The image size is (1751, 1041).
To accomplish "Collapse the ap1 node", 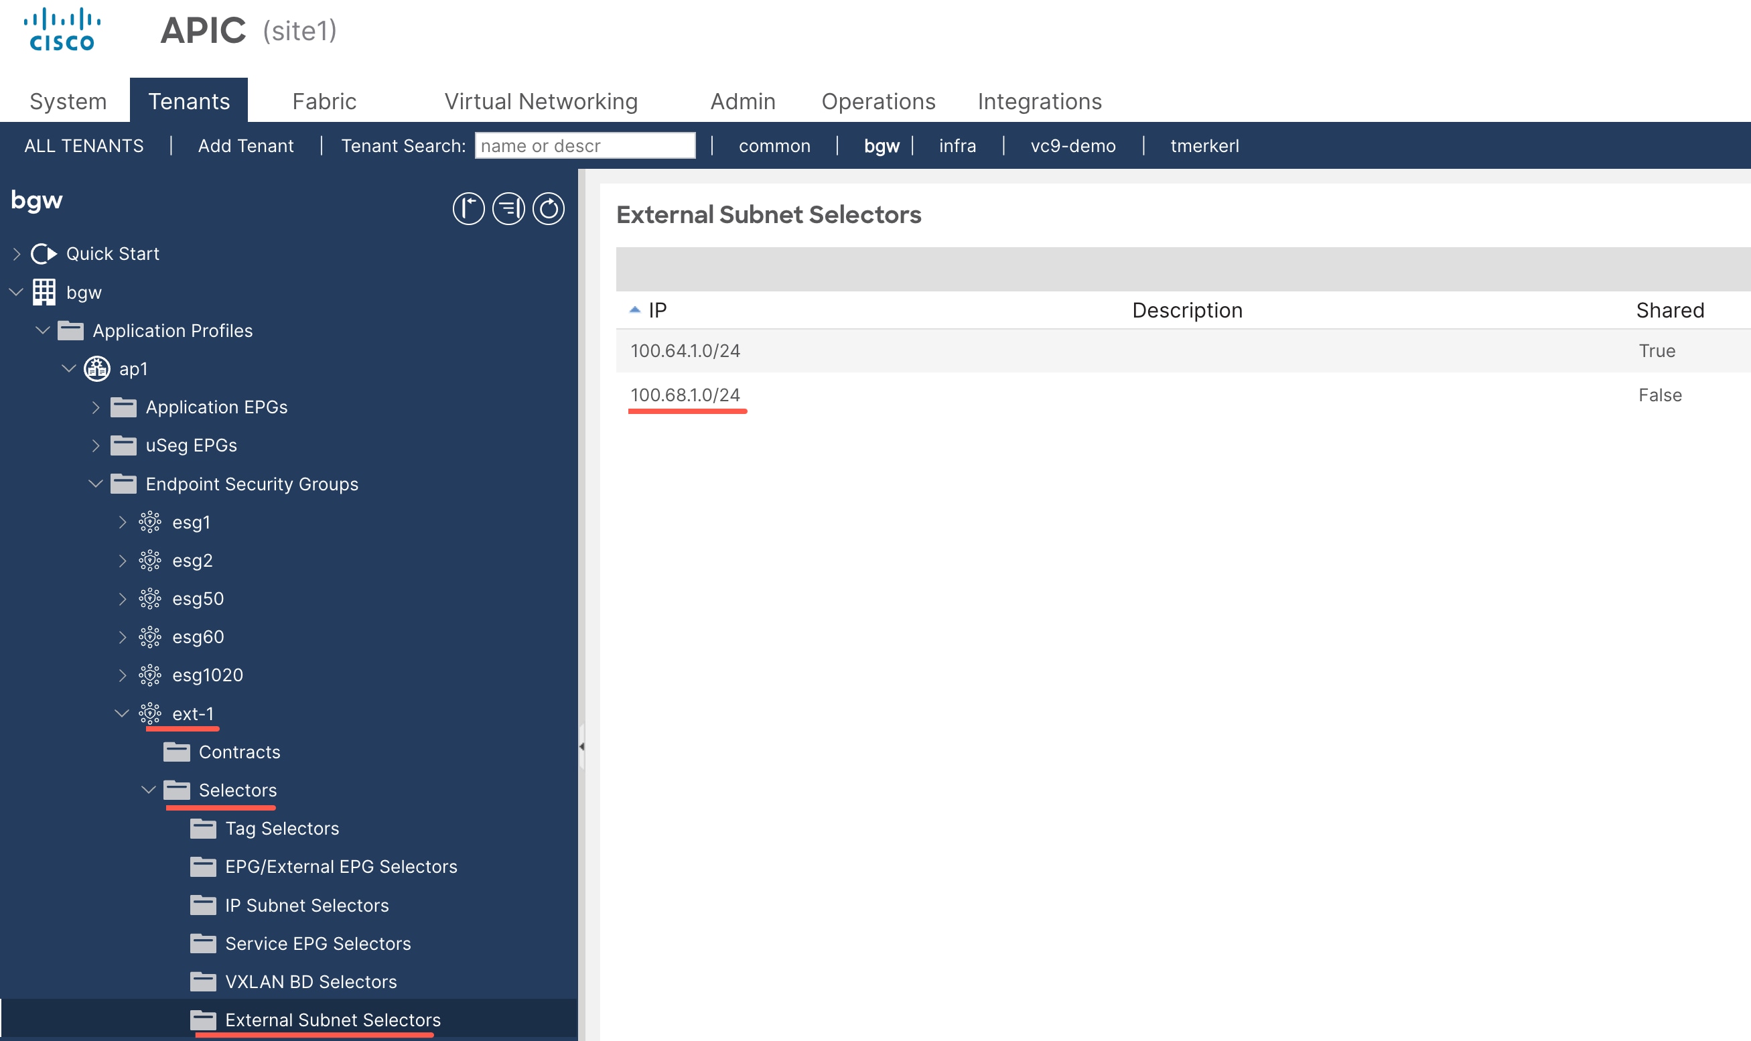I will tap(69, 368).
